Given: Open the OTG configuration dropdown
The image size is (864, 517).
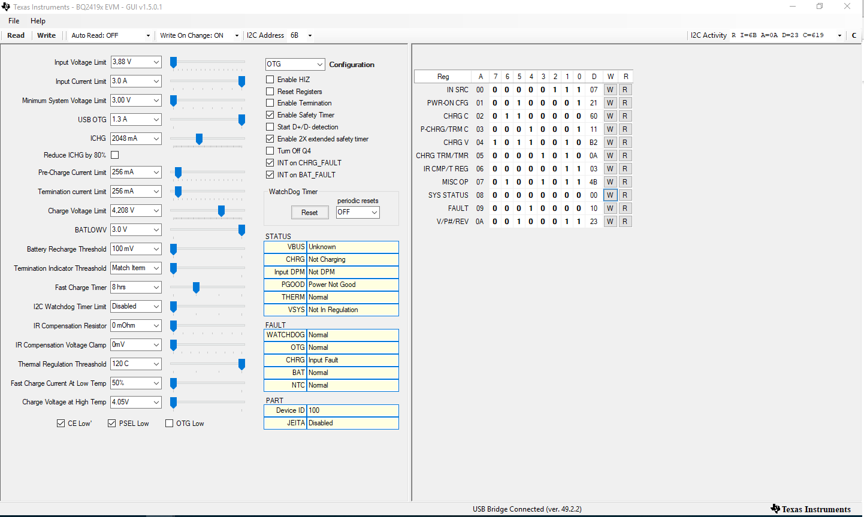Looking at the screenshot, I should pos(295,64).
